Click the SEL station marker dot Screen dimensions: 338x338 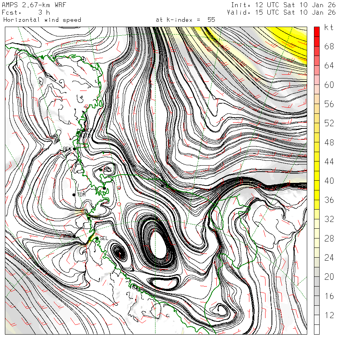click(x=97, y=238)
